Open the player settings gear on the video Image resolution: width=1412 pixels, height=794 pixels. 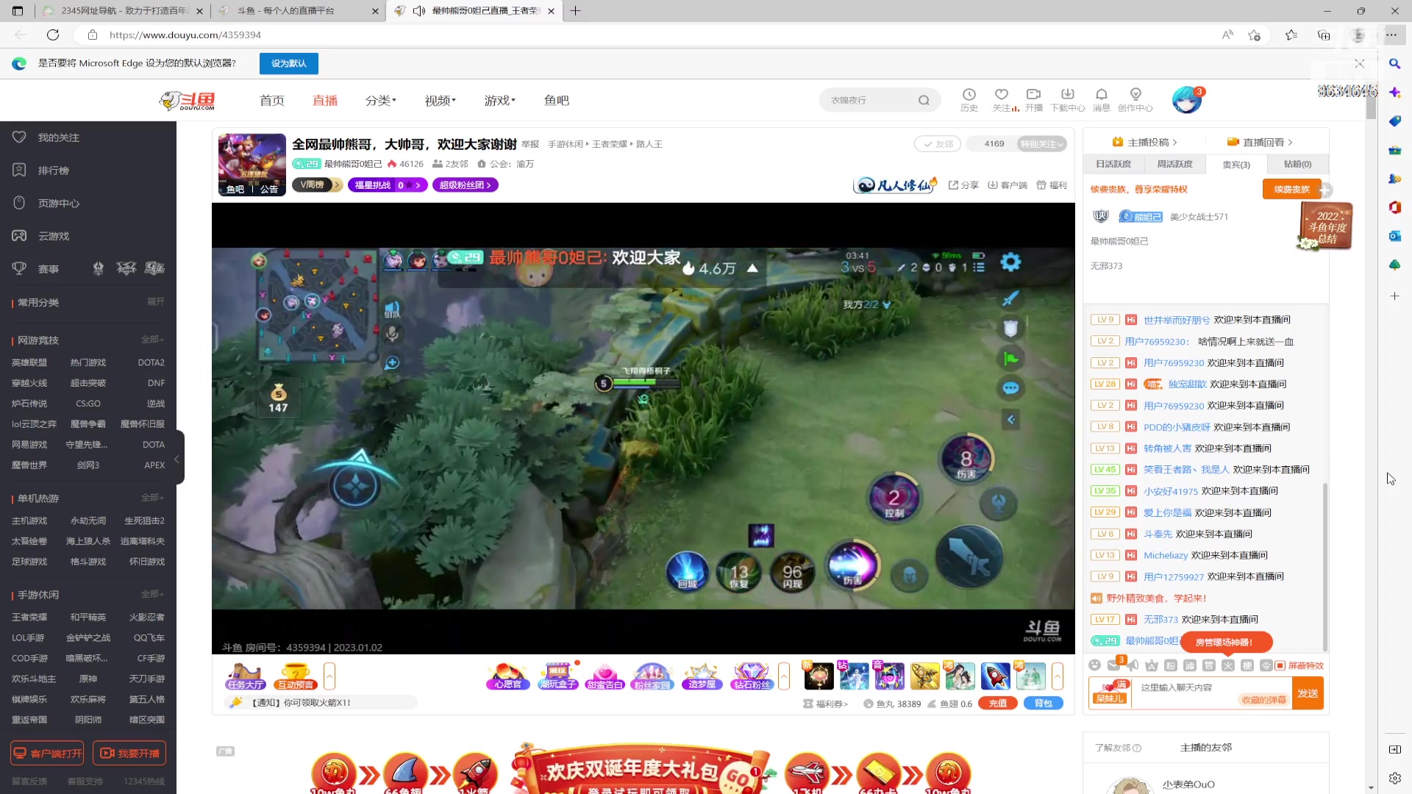click(1010, 261)
